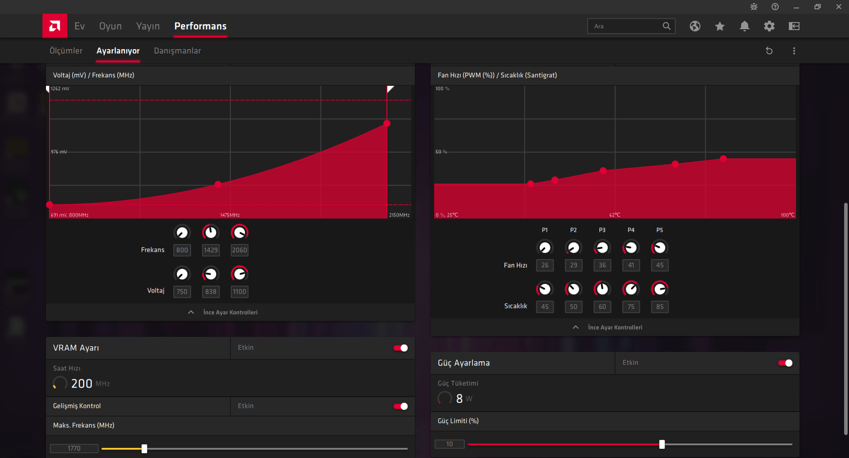
Task: Click the voltage value field 1100
Action: (x=240, y=292)
